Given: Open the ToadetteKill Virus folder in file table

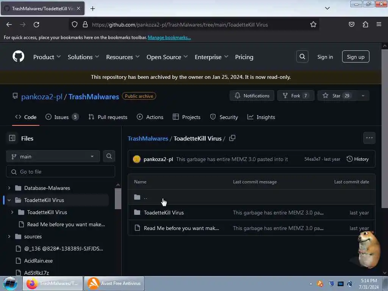Looking at the screenshot, I should [164, 213].
